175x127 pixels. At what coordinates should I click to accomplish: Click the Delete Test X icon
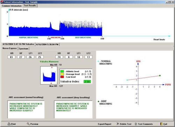(118, 124)
